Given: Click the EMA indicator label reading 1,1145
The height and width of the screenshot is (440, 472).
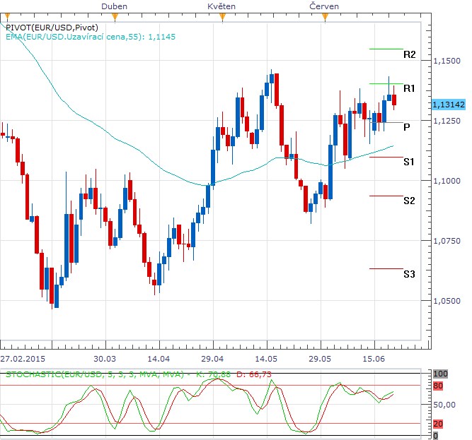Looking at the screenshot, I should click(x=91, y=37).
